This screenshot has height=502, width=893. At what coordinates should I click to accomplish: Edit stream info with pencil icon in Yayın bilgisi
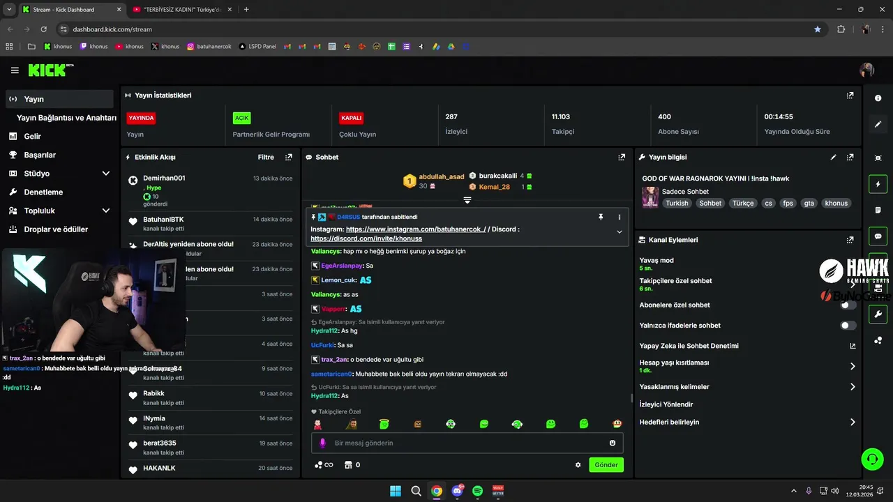pos(834,158)
